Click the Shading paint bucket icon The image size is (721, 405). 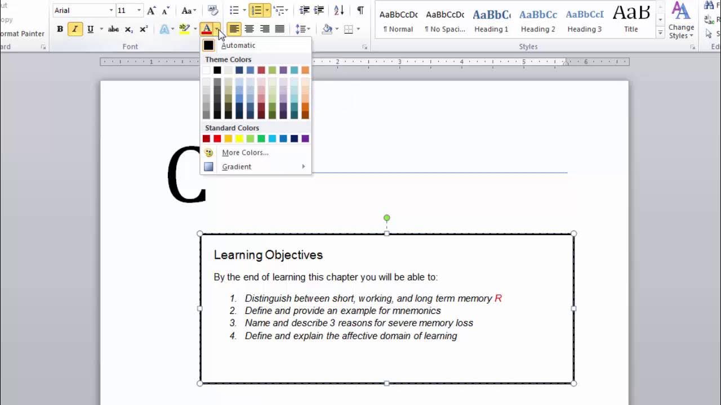pyautogui.click(x=327, y=29)
